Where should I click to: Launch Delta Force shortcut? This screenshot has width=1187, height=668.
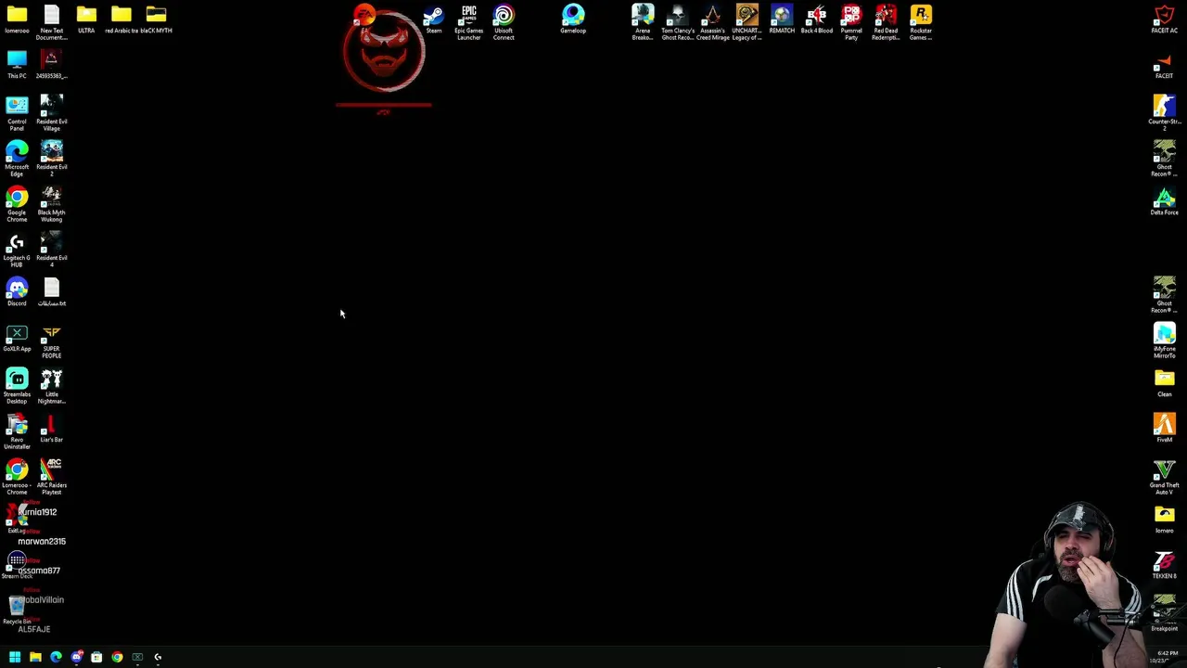1165,201
